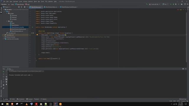Screen dimensions: 189x106
Task: Open the Refactor menu
Action: coord(30,1)
